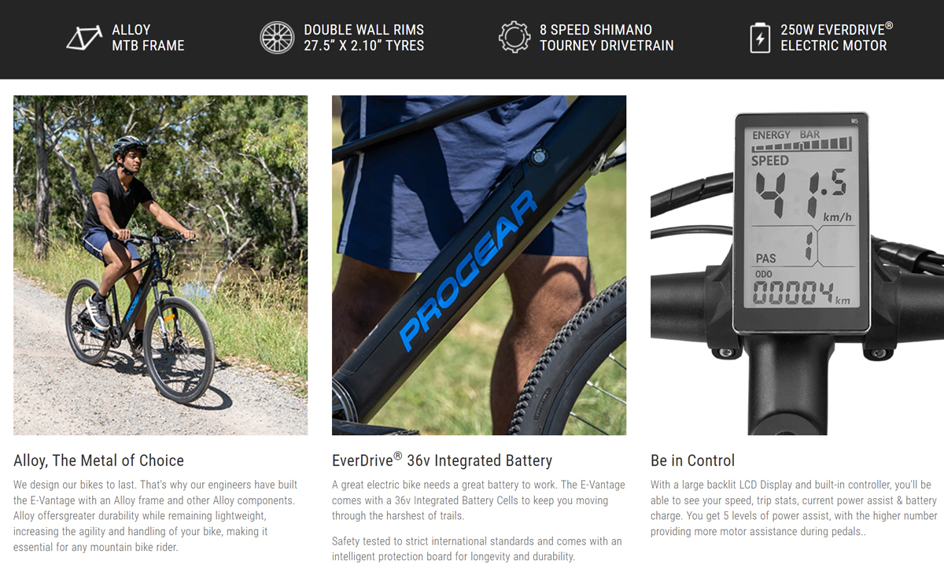Select 8 Speed Shimano Tourney Drivetrain text
Screen dimensions: 944x583
[x=607, y=38]
